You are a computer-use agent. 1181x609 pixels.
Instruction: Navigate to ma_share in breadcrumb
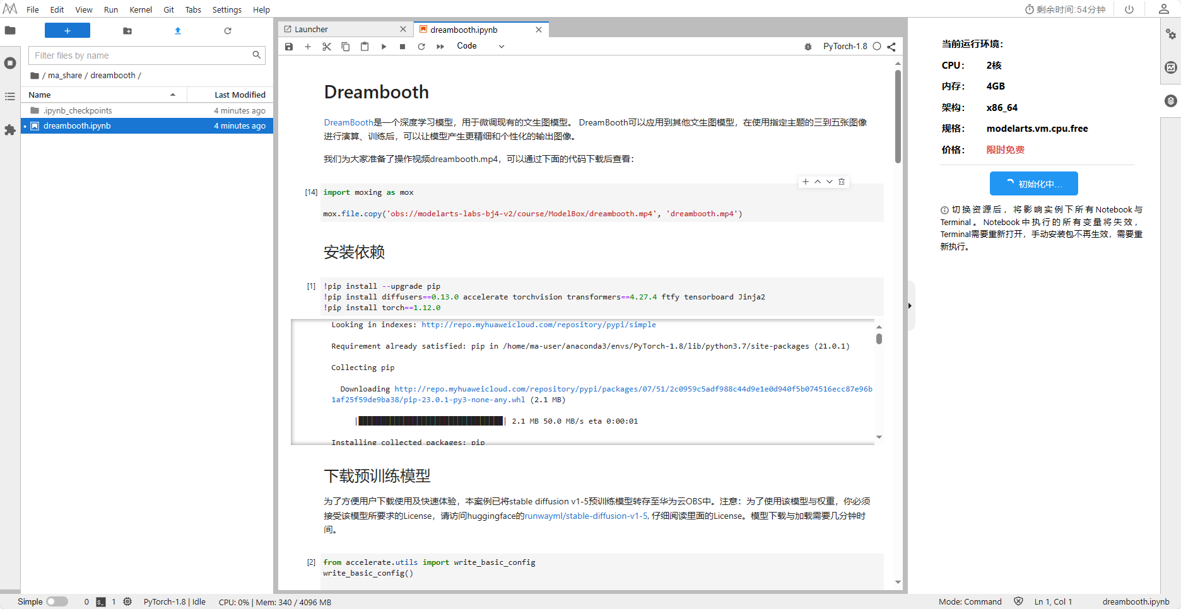pos(65,76)
